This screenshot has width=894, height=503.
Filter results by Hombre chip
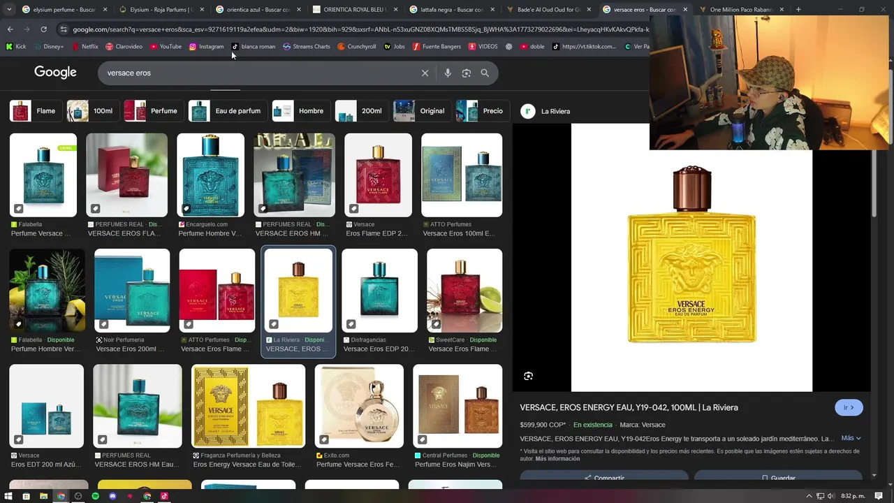(300, 111)
